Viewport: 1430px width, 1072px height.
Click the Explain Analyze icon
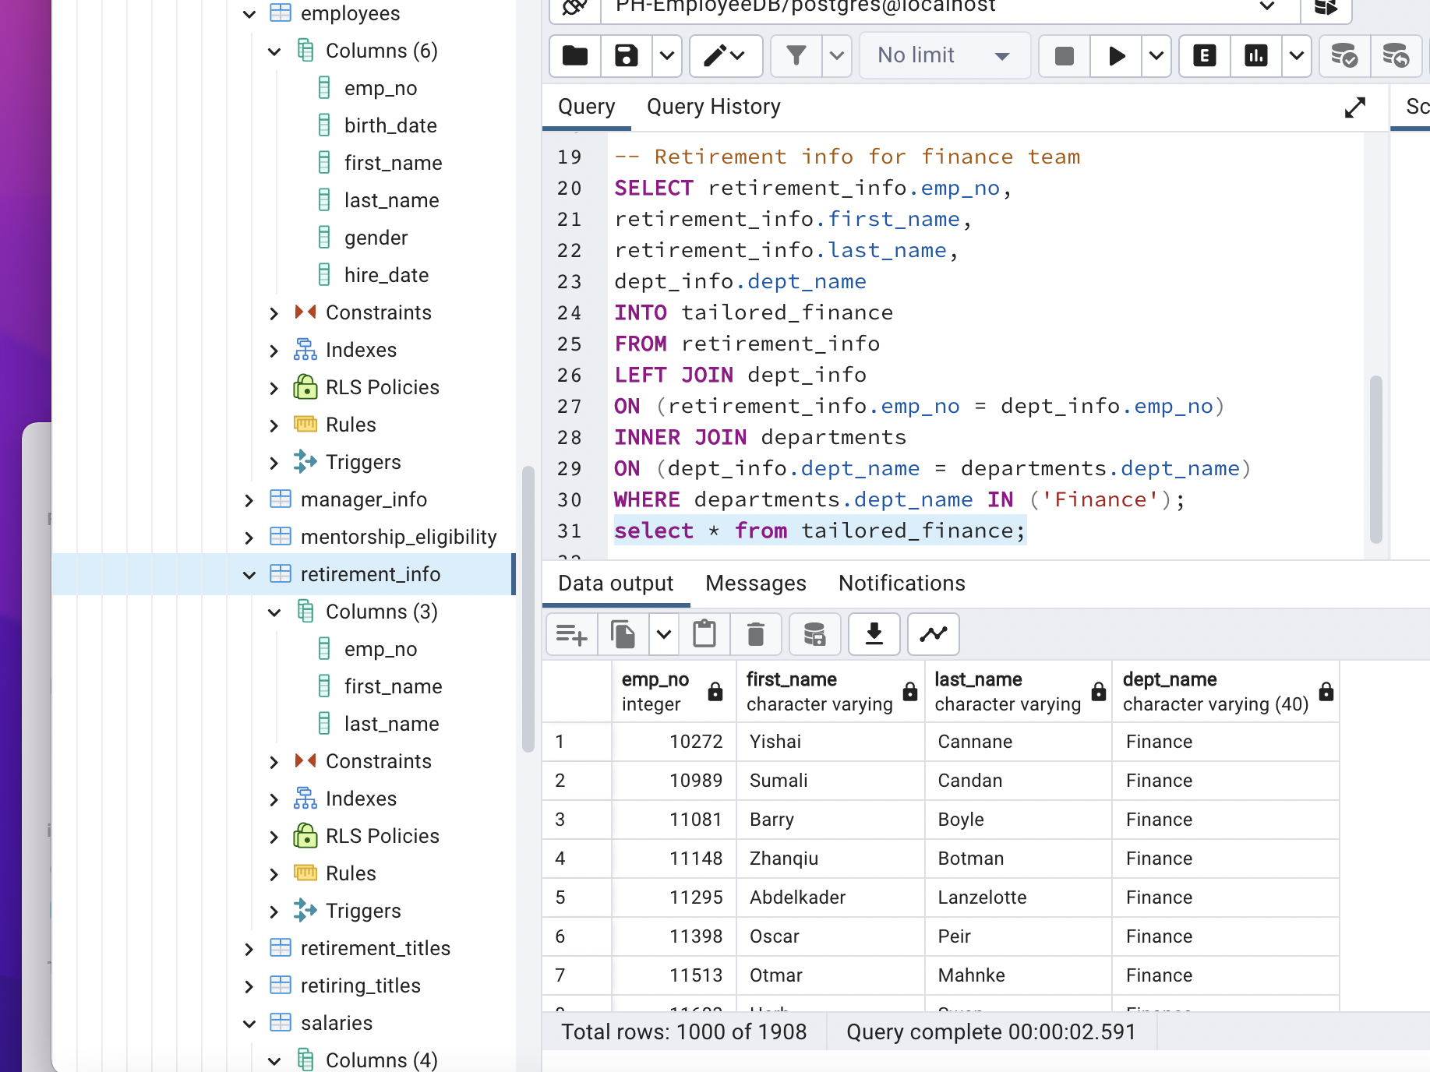coord(1255,55)
